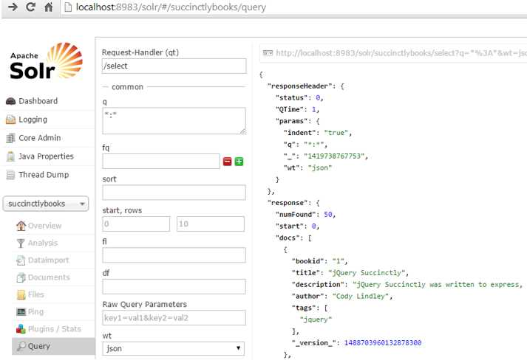
Task: Open the Core Admin page
Action: coord(40,138)
